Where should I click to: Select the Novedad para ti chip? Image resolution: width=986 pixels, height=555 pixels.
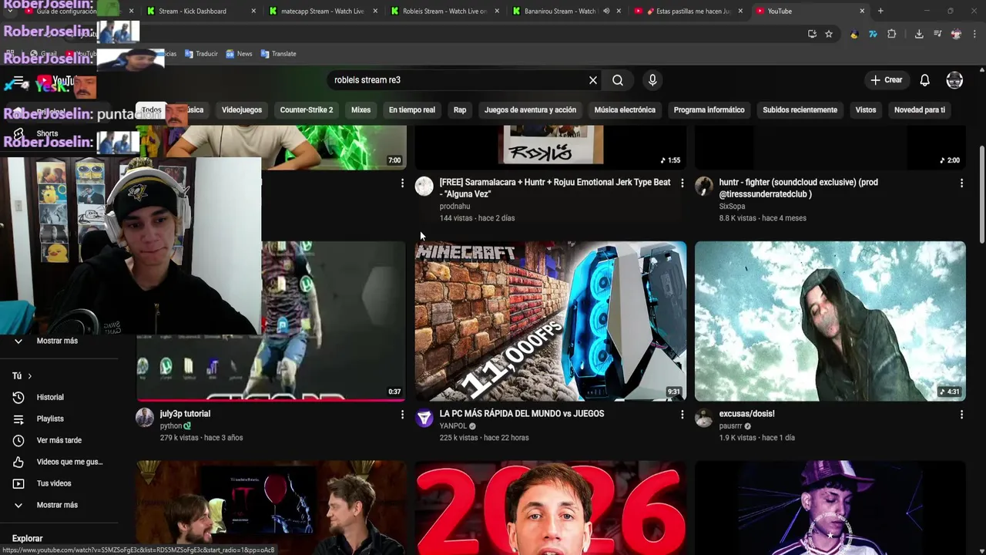point(920,109)
